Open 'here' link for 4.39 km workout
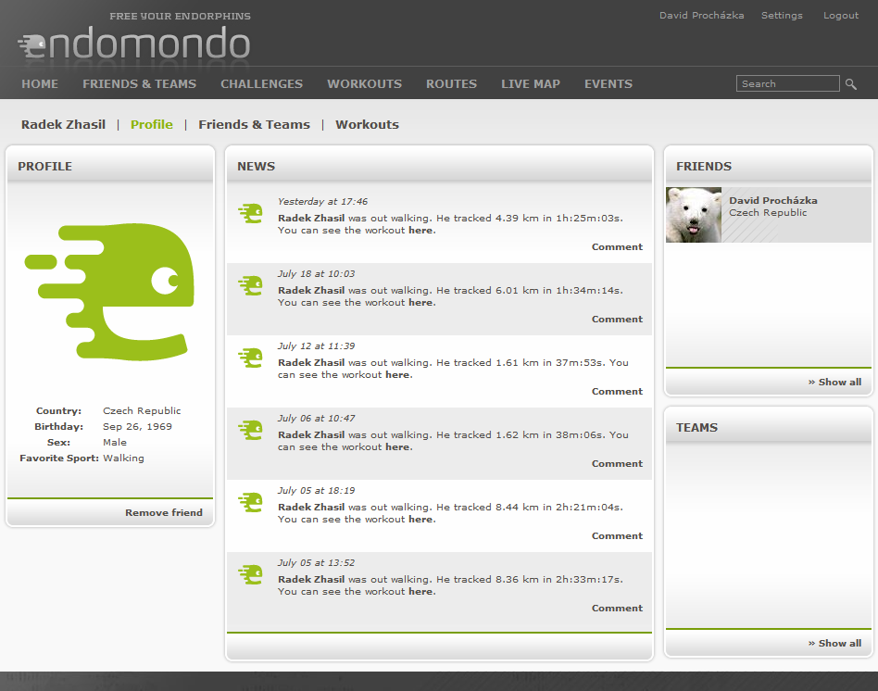 tap(420, 230)
